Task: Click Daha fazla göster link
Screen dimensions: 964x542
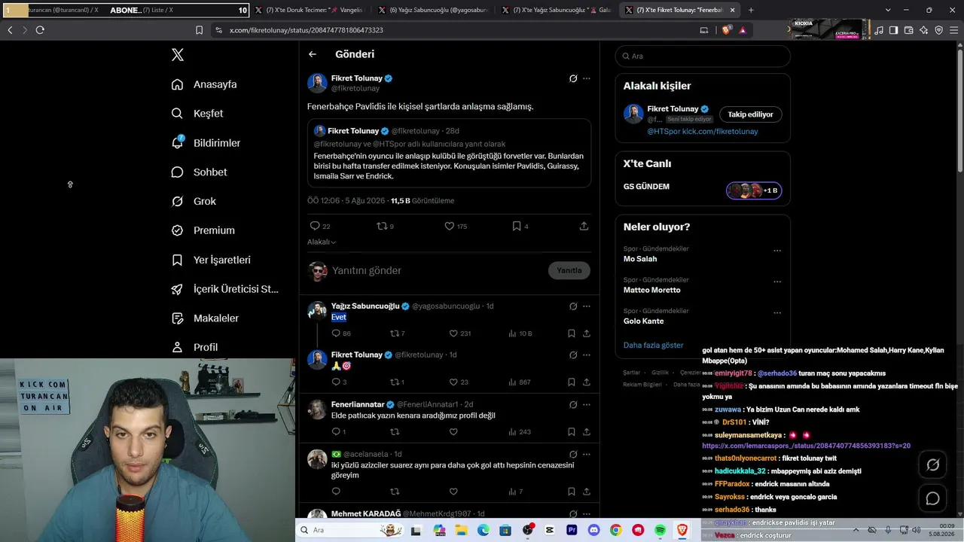Action: click(x=654, y=345)
